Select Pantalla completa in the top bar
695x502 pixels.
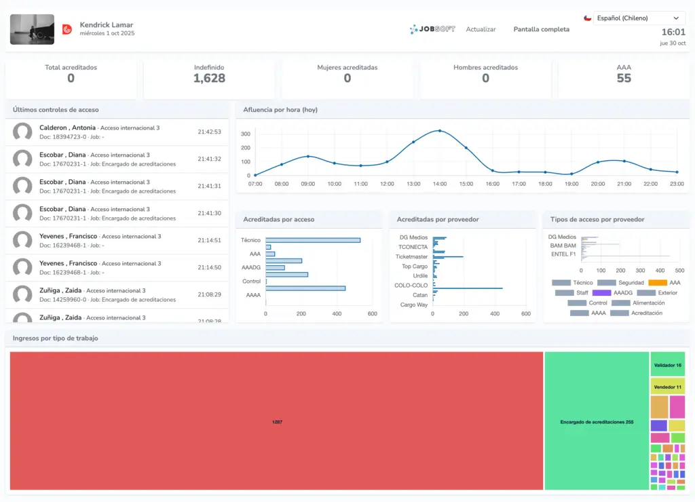coord(541,30)
